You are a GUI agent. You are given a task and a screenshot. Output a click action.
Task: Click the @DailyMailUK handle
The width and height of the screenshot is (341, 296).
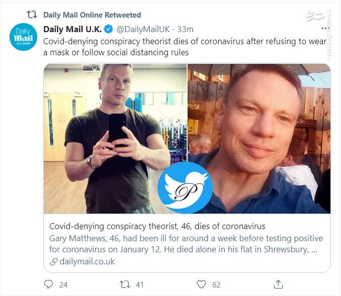pyautogui.click(x=143, y=29)
